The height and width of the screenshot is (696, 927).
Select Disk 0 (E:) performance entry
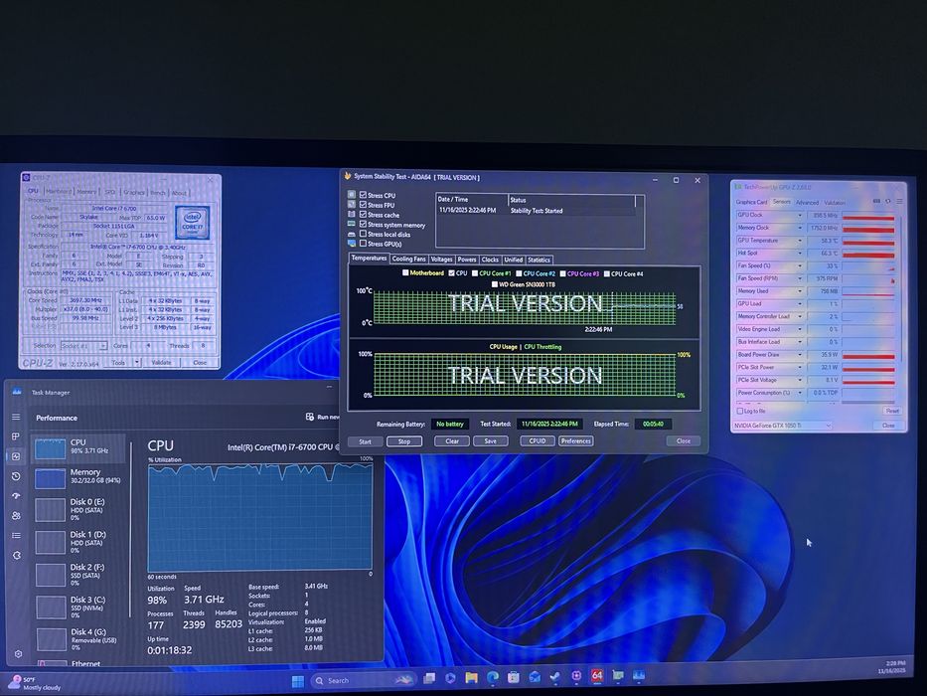78,509
